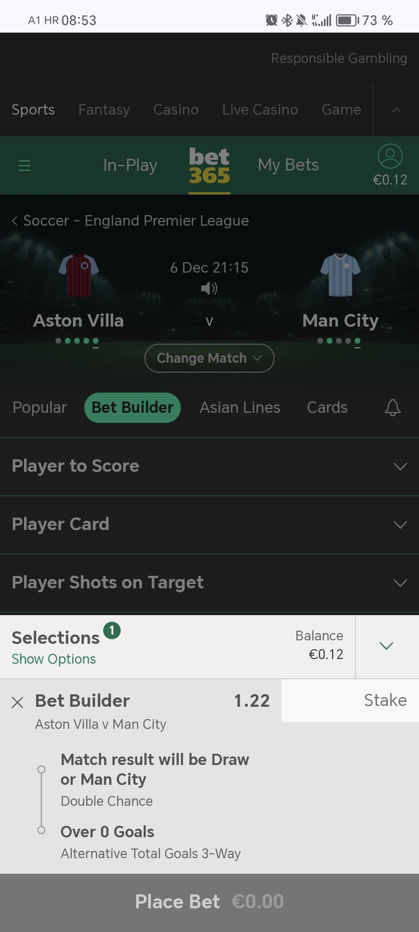The height and width of the screenshot is (932, 419).
Task: Remove the Bet Builder selection with X
Action: point(17,702)
